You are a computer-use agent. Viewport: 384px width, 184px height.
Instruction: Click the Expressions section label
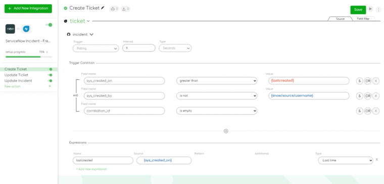pos(78,143)
